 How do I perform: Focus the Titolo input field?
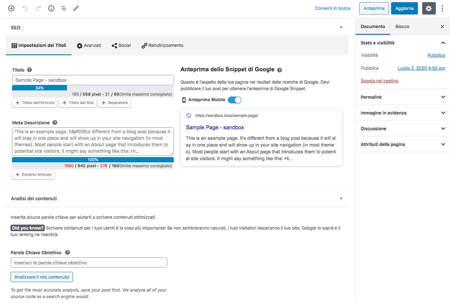pyautogui.click(x=93, y=80)
